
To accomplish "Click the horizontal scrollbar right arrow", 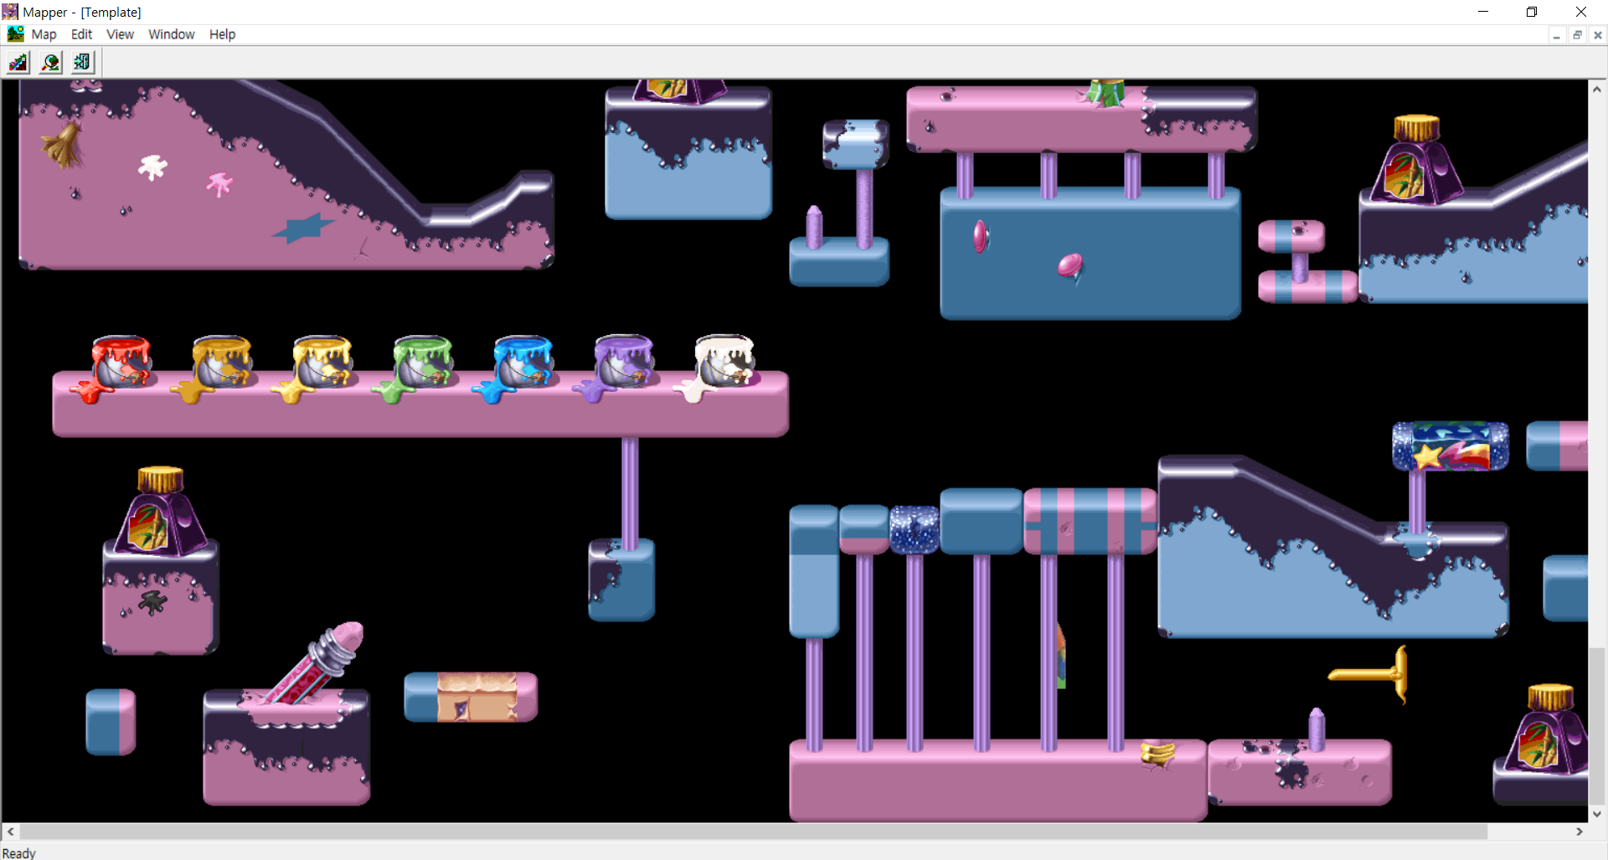I will [x=1580, y=832].
